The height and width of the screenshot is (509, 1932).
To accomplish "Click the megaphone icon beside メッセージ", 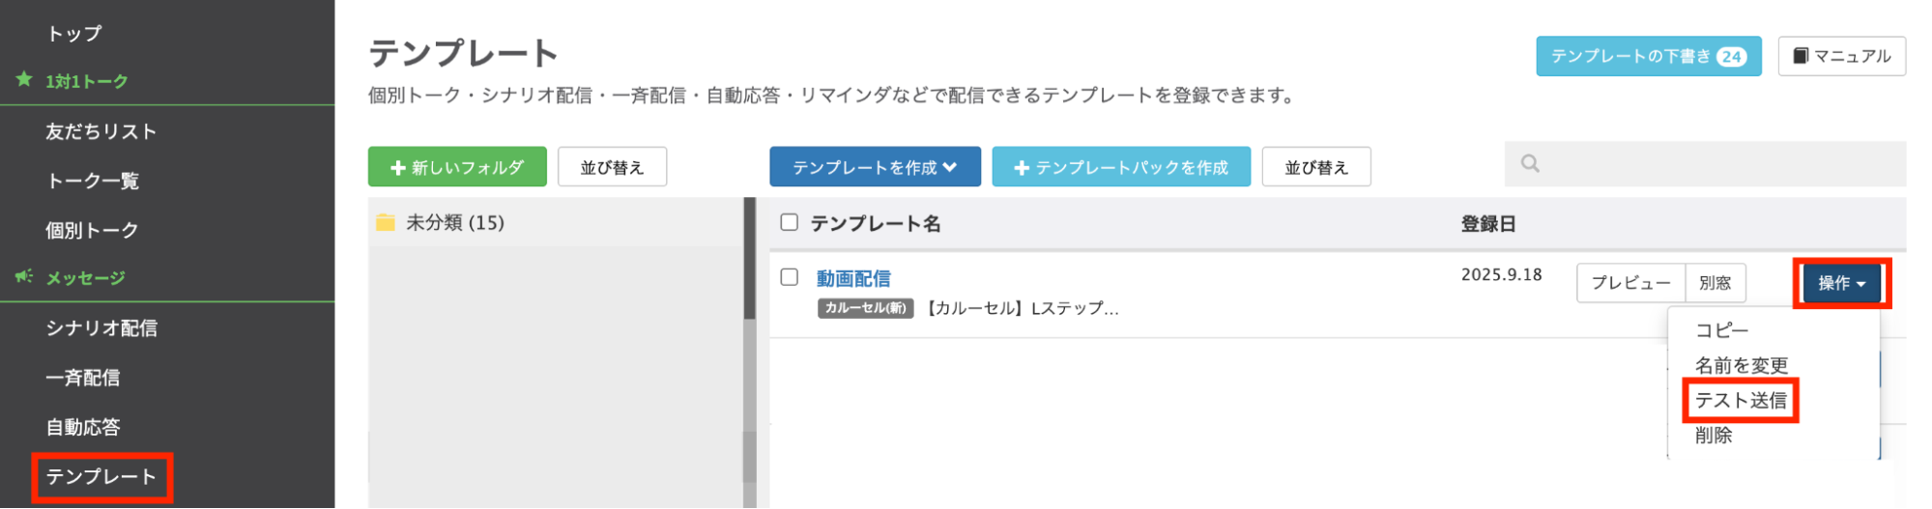I will (x=24, y=276).
